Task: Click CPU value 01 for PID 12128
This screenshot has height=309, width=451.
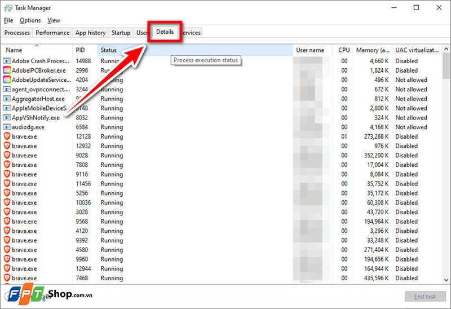Action: [x=344, y=136]
